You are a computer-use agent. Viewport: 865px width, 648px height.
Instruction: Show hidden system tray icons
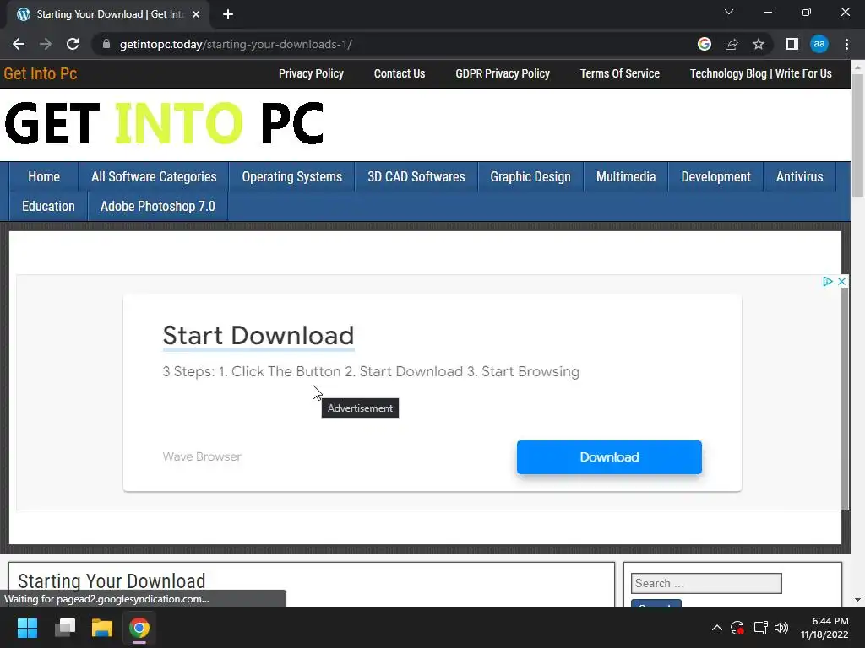(x=716, y=628)
